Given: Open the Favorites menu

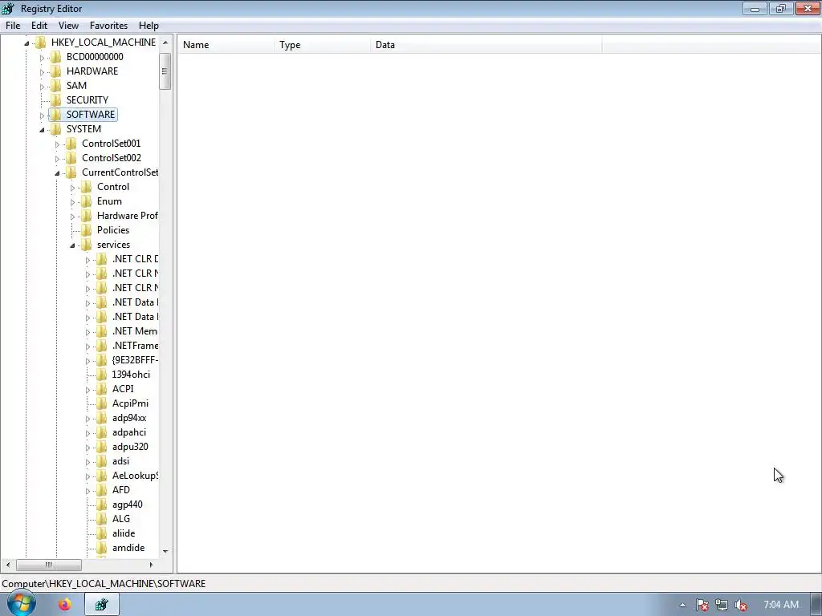Looking at the screenshot, I should [108, 25].
